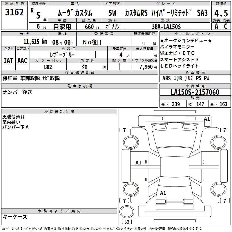
Task: Select the mileage value 11,615 km
Action: [x=35, y=41]
